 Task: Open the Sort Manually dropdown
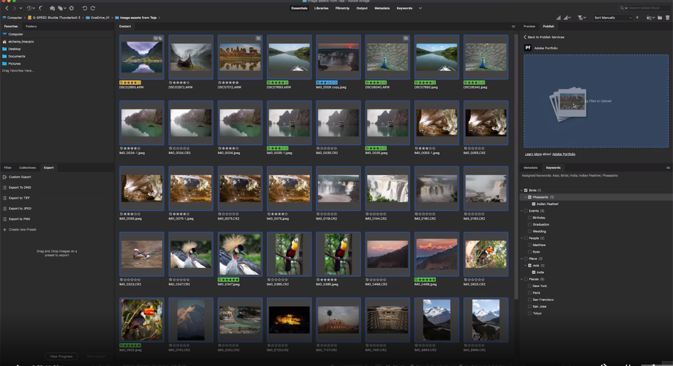[x=612, y=18]
